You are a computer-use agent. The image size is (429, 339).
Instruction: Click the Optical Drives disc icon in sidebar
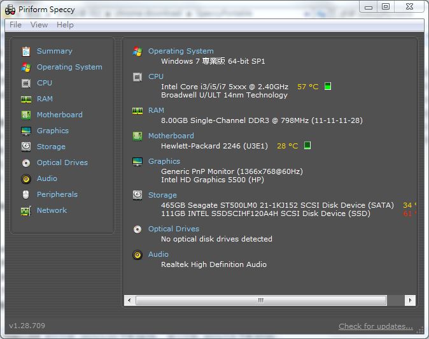coord(26,163)
